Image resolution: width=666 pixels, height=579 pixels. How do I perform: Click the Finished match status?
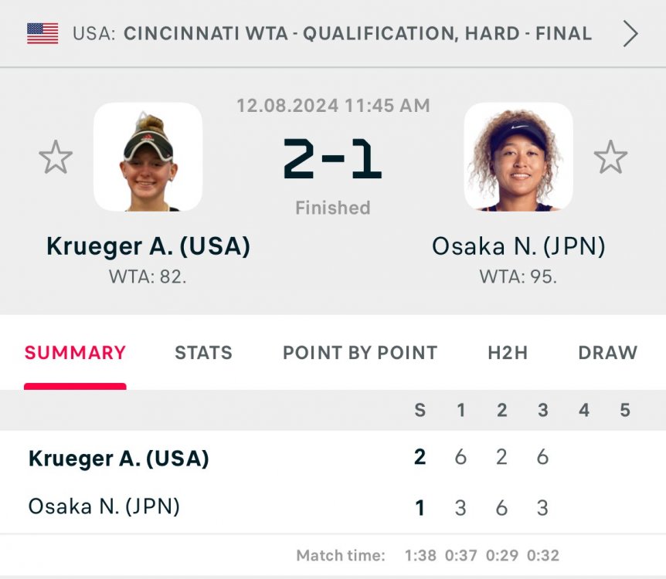pyautogui.click(x=333, y=208)
